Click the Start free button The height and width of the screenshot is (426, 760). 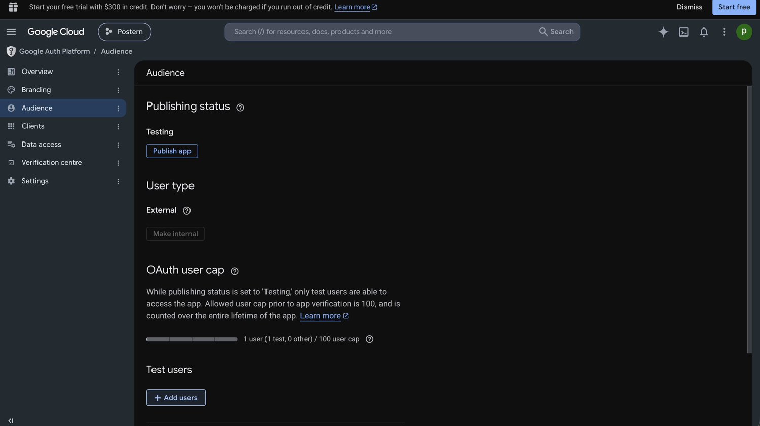[x=734, y=7]
